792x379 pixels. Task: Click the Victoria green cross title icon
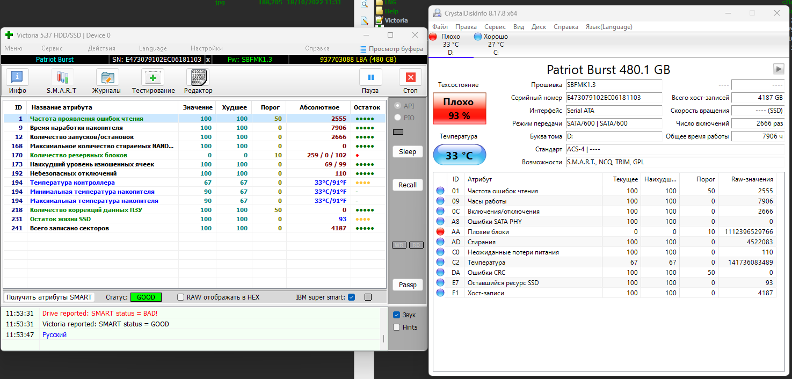(9, 35)
